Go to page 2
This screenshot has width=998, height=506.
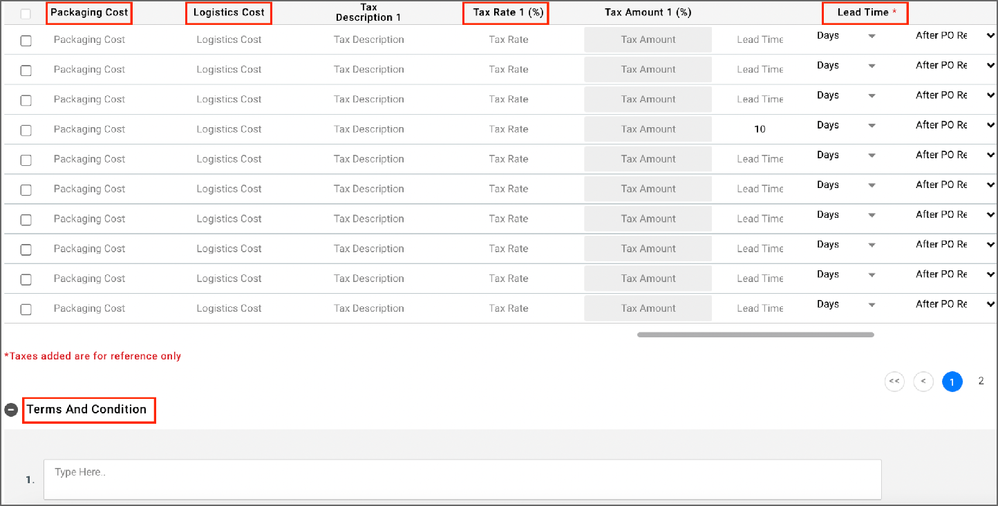click(x=981, y=381)
